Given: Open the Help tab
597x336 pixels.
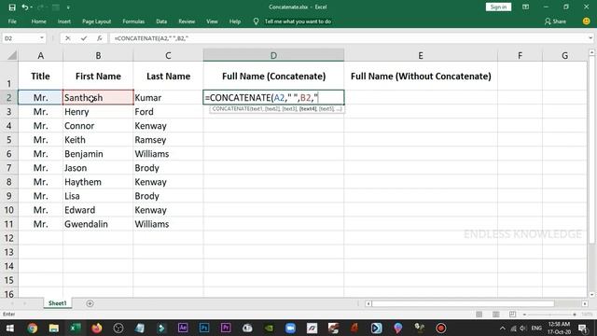Looking at the screenshot, I should tap(235, 21).
